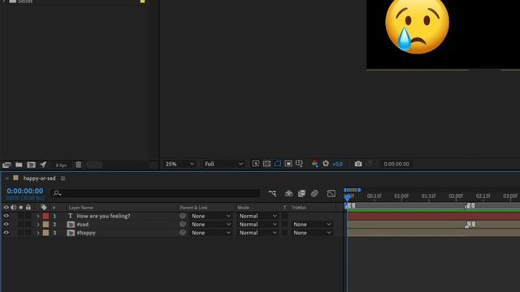The image size is (520, 292).
Task: Click the 8 bpc color depth button
Action: pos(61,165)
